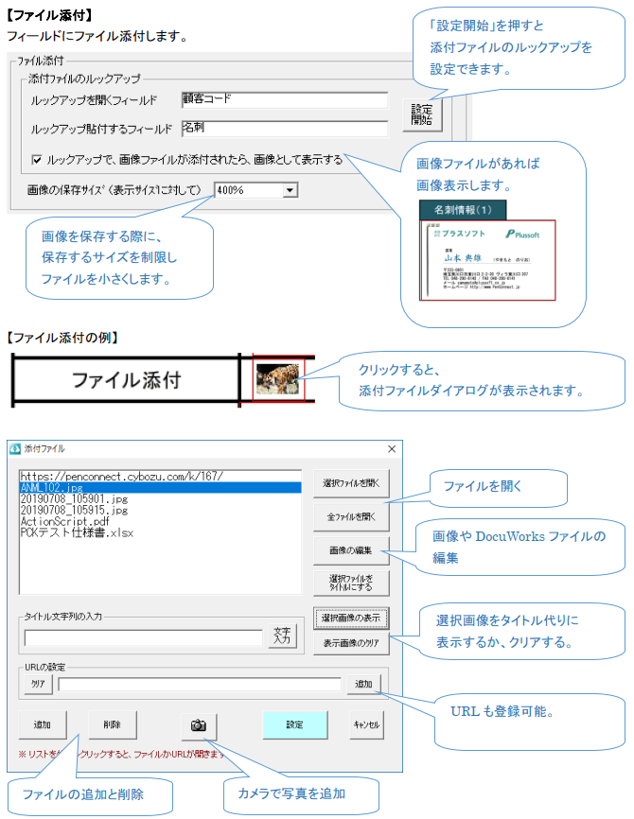Open 画像の編集 image editing
634x819 pixels.
(x=351, y=549)
